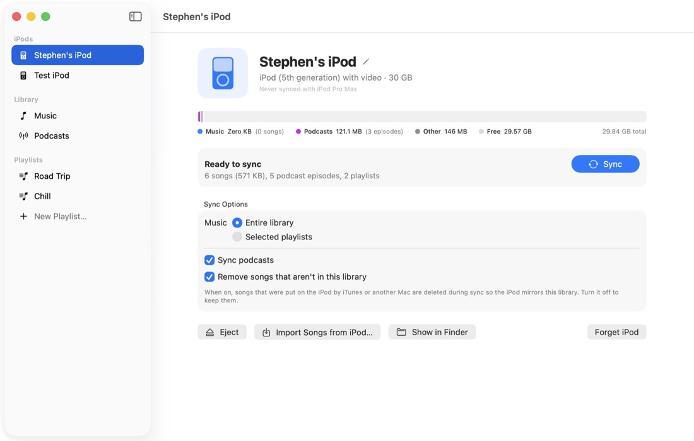
Task: Click the Sync button
Action: (x=605, y=164)
